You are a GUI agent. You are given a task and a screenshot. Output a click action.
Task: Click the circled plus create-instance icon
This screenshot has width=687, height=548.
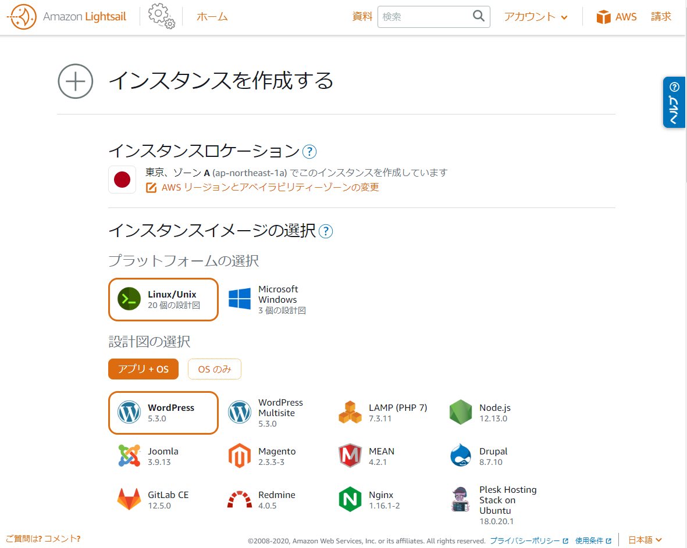(x=76, y=81)
